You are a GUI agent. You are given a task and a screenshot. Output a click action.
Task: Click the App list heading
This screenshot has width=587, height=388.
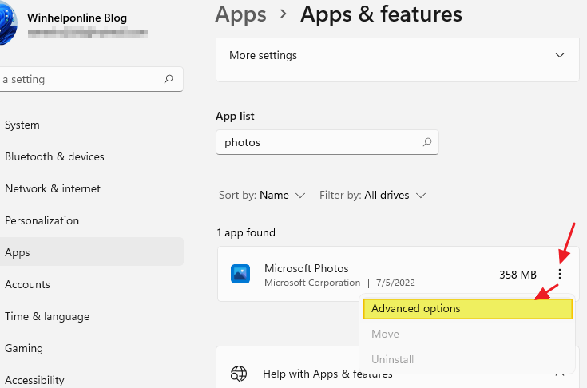tap(235, 116)
